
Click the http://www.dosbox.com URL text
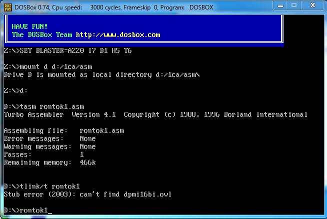pyautogui.click(x=118, y=35)
